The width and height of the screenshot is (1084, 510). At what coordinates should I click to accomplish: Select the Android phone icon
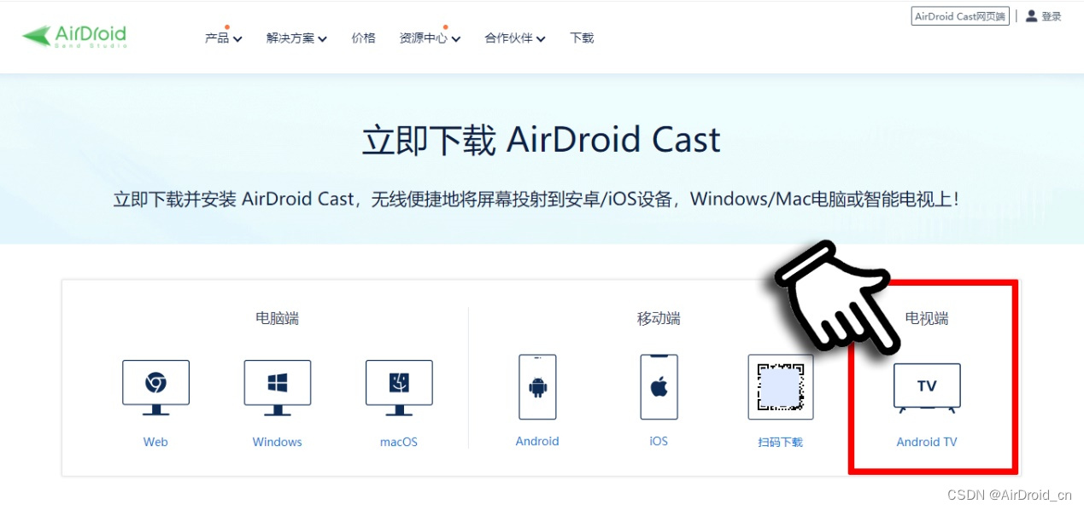(x=537, y=386)
